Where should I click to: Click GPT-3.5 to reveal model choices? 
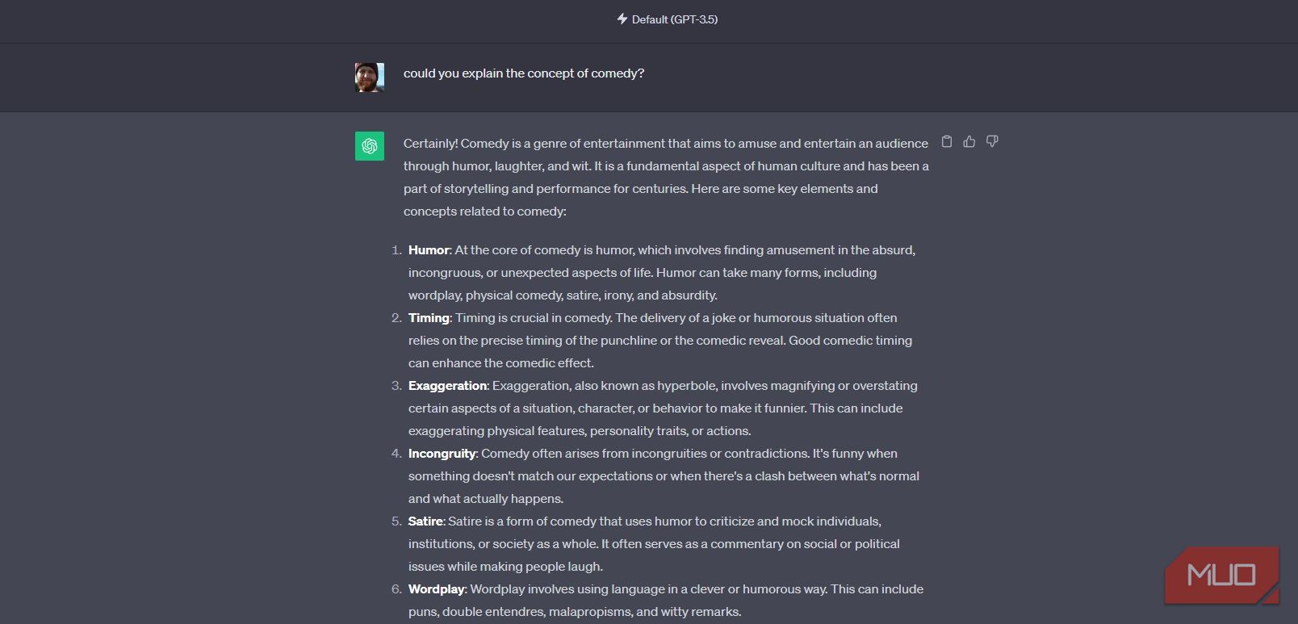click(696, 19)
